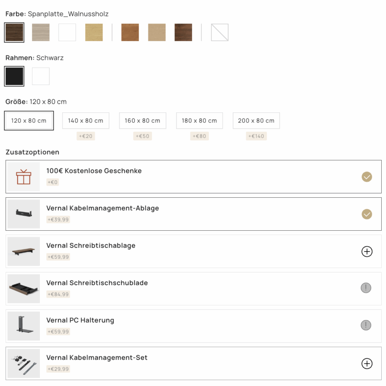386x386 pixels.
Task: Select size 180 x 80 cm
Action: point(199,121)
